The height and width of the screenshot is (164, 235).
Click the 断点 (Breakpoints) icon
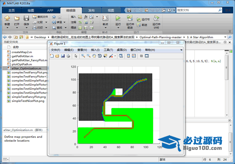pos(106,18)
